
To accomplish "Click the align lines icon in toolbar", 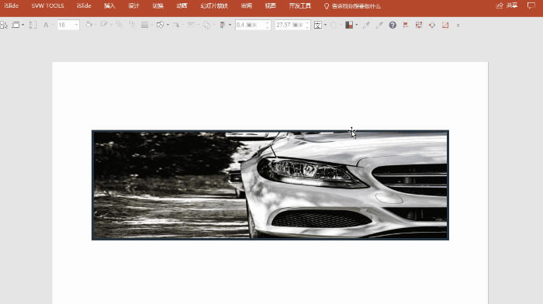I will [145, 25].
